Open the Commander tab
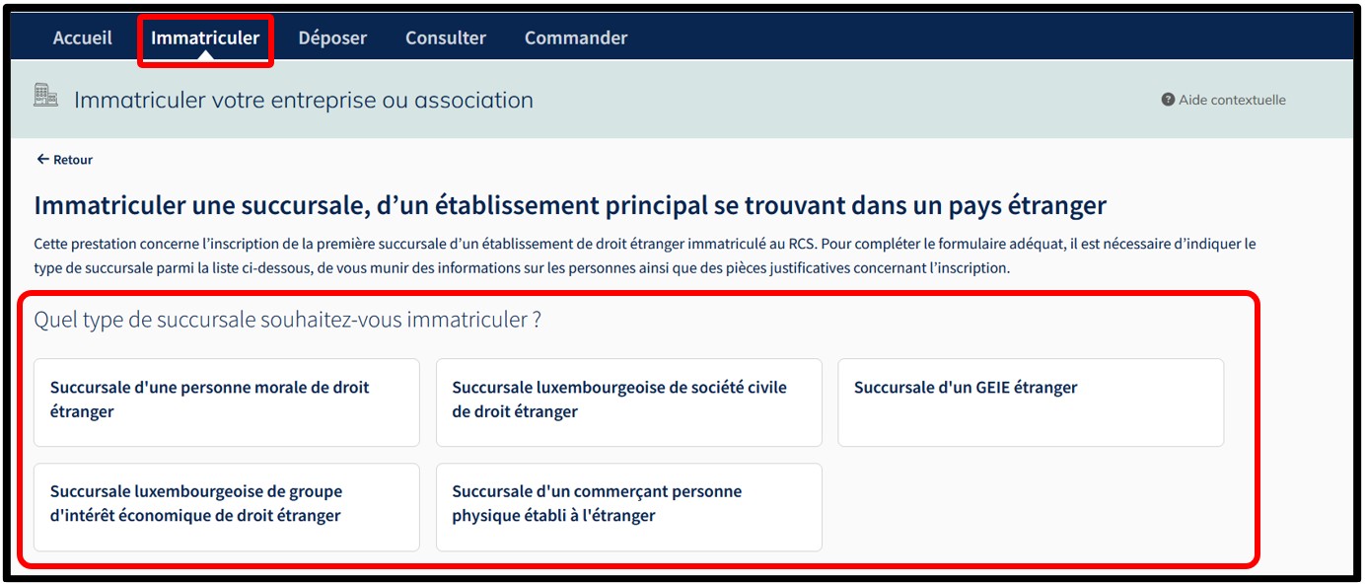This screenshot has height=584, width=1365. [575, 37]
